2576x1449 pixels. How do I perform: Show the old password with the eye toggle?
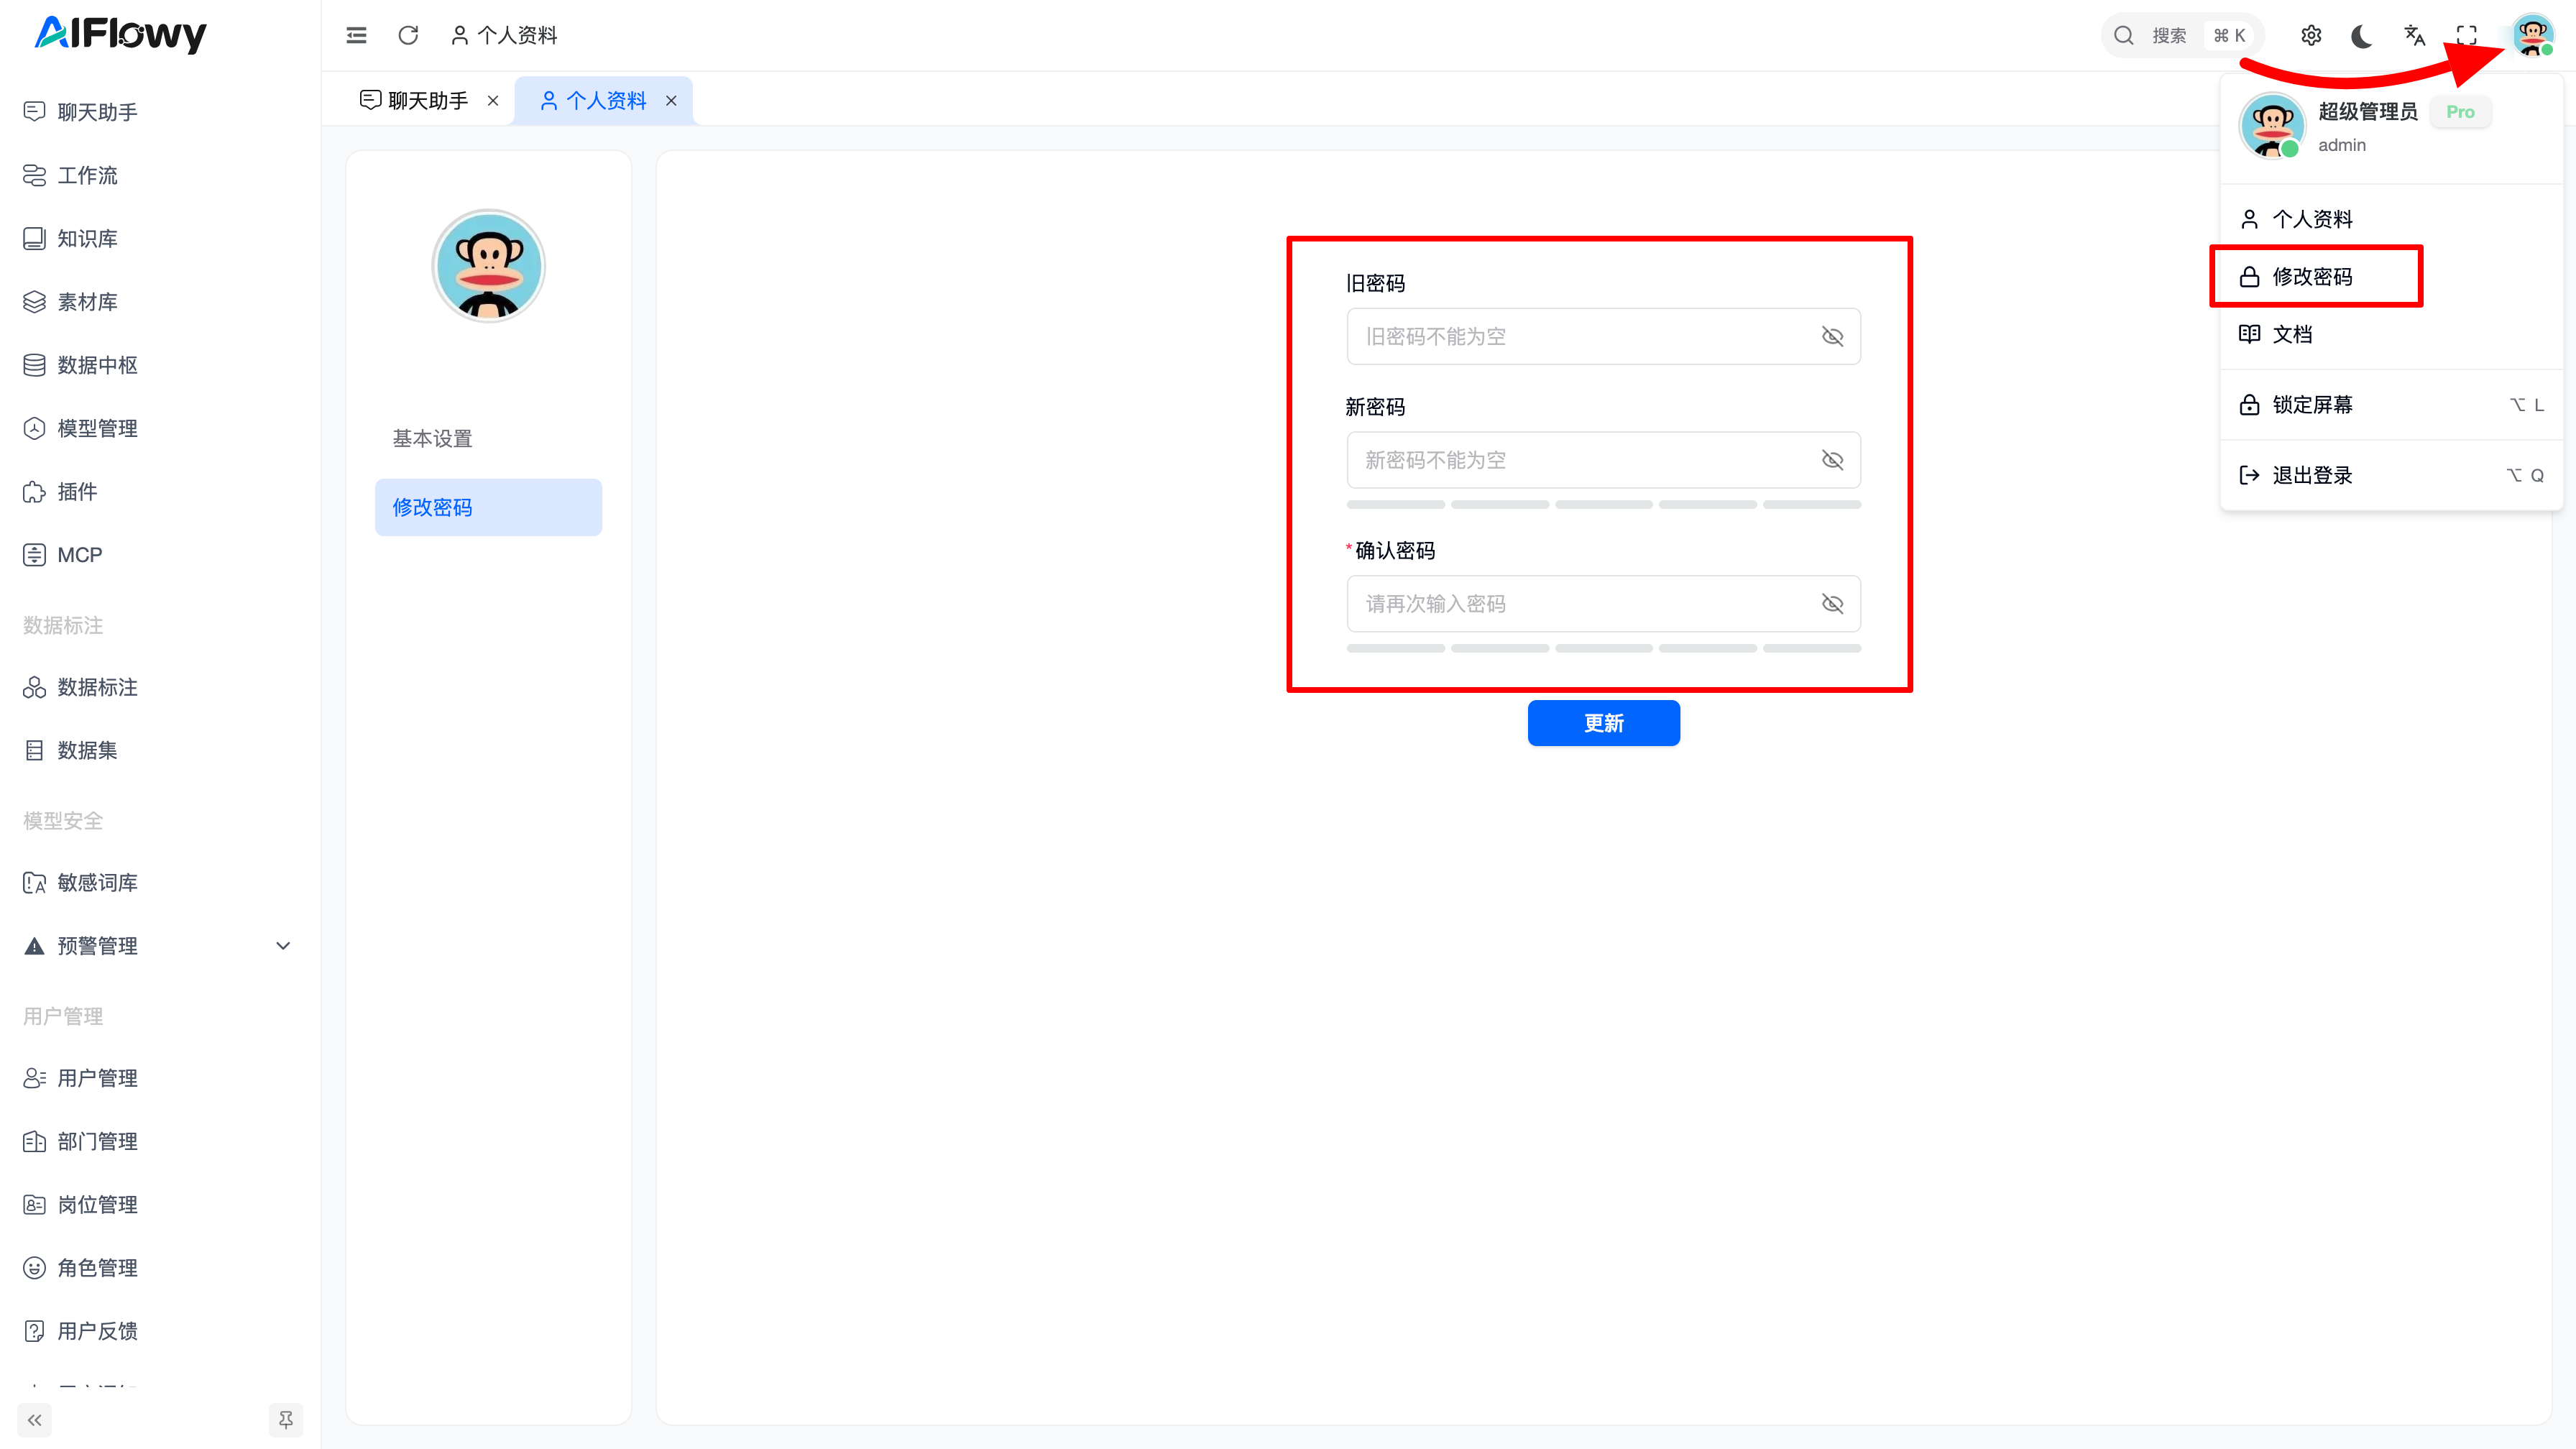coord(1832,337)
